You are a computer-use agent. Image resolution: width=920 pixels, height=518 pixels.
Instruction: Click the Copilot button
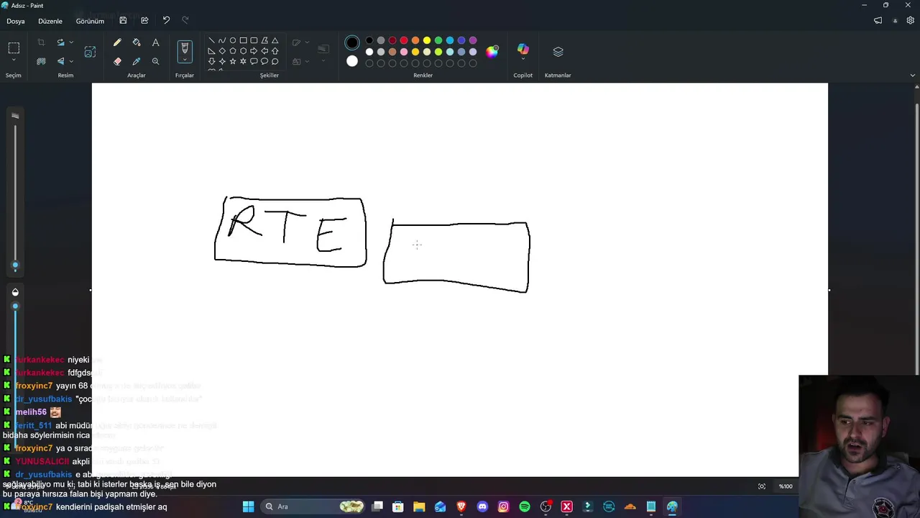[x=523, y=49]
